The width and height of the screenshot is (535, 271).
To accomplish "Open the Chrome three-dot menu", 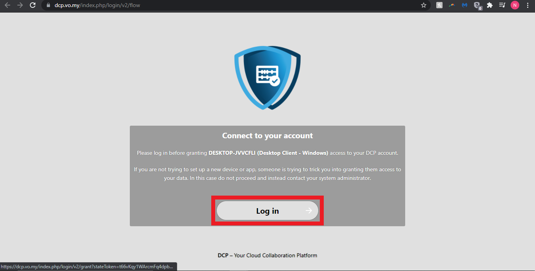I will point(528,5).
